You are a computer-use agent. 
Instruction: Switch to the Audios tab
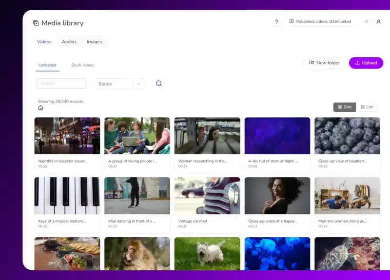(x=69, y=42)
